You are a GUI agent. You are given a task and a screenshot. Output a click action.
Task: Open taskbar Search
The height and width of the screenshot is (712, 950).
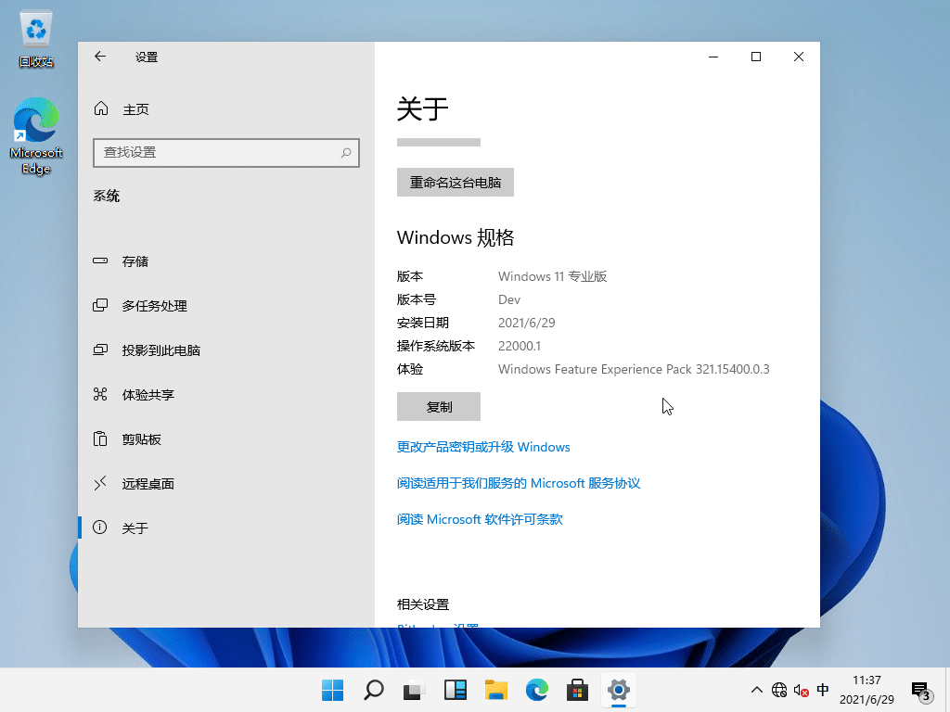374,690
